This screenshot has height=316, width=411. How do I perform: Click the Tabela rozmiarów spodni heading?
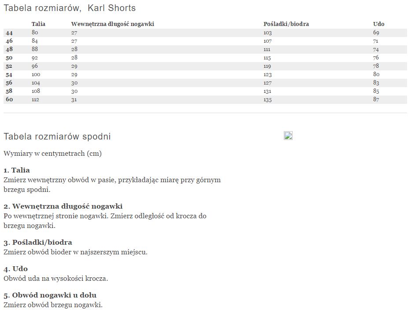tap(57, 136)
